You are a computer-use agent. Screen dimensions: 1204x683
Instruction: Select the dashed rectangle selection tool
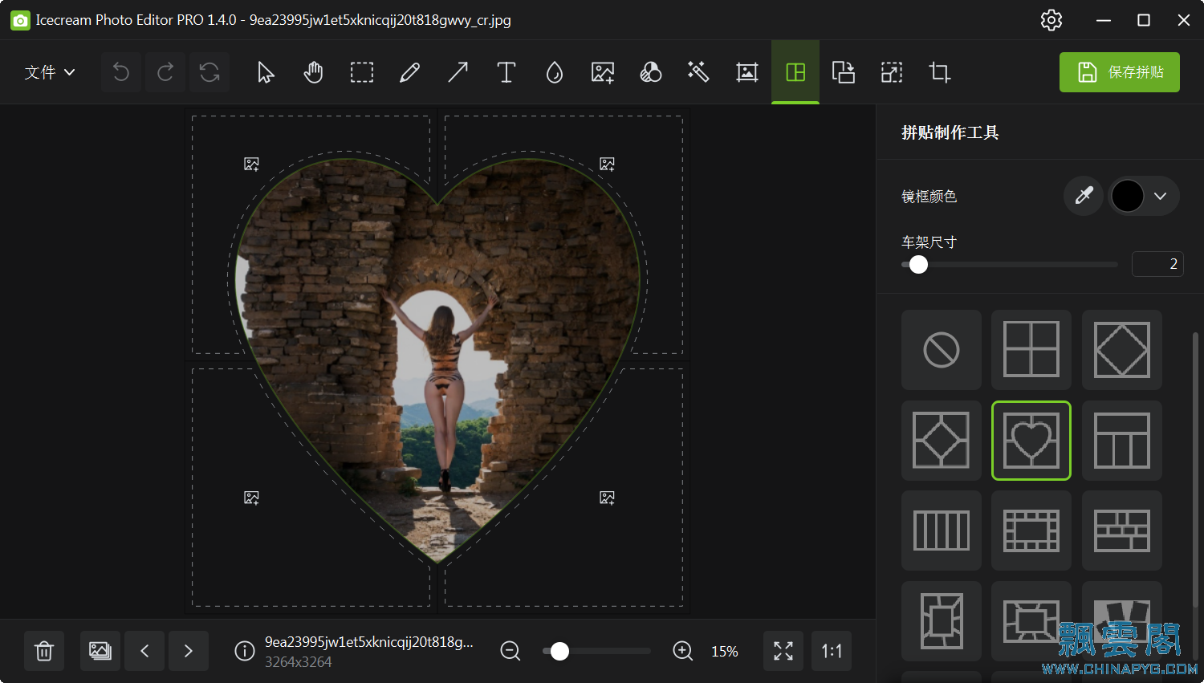(362, 72)
